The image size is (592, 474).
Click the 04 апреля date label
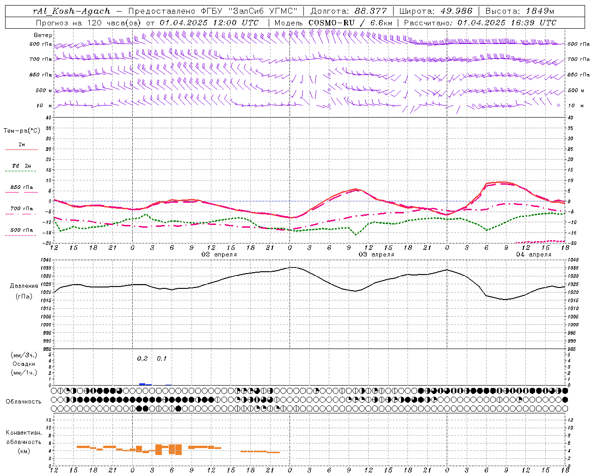pyautogui.click(x=534, y=255)
